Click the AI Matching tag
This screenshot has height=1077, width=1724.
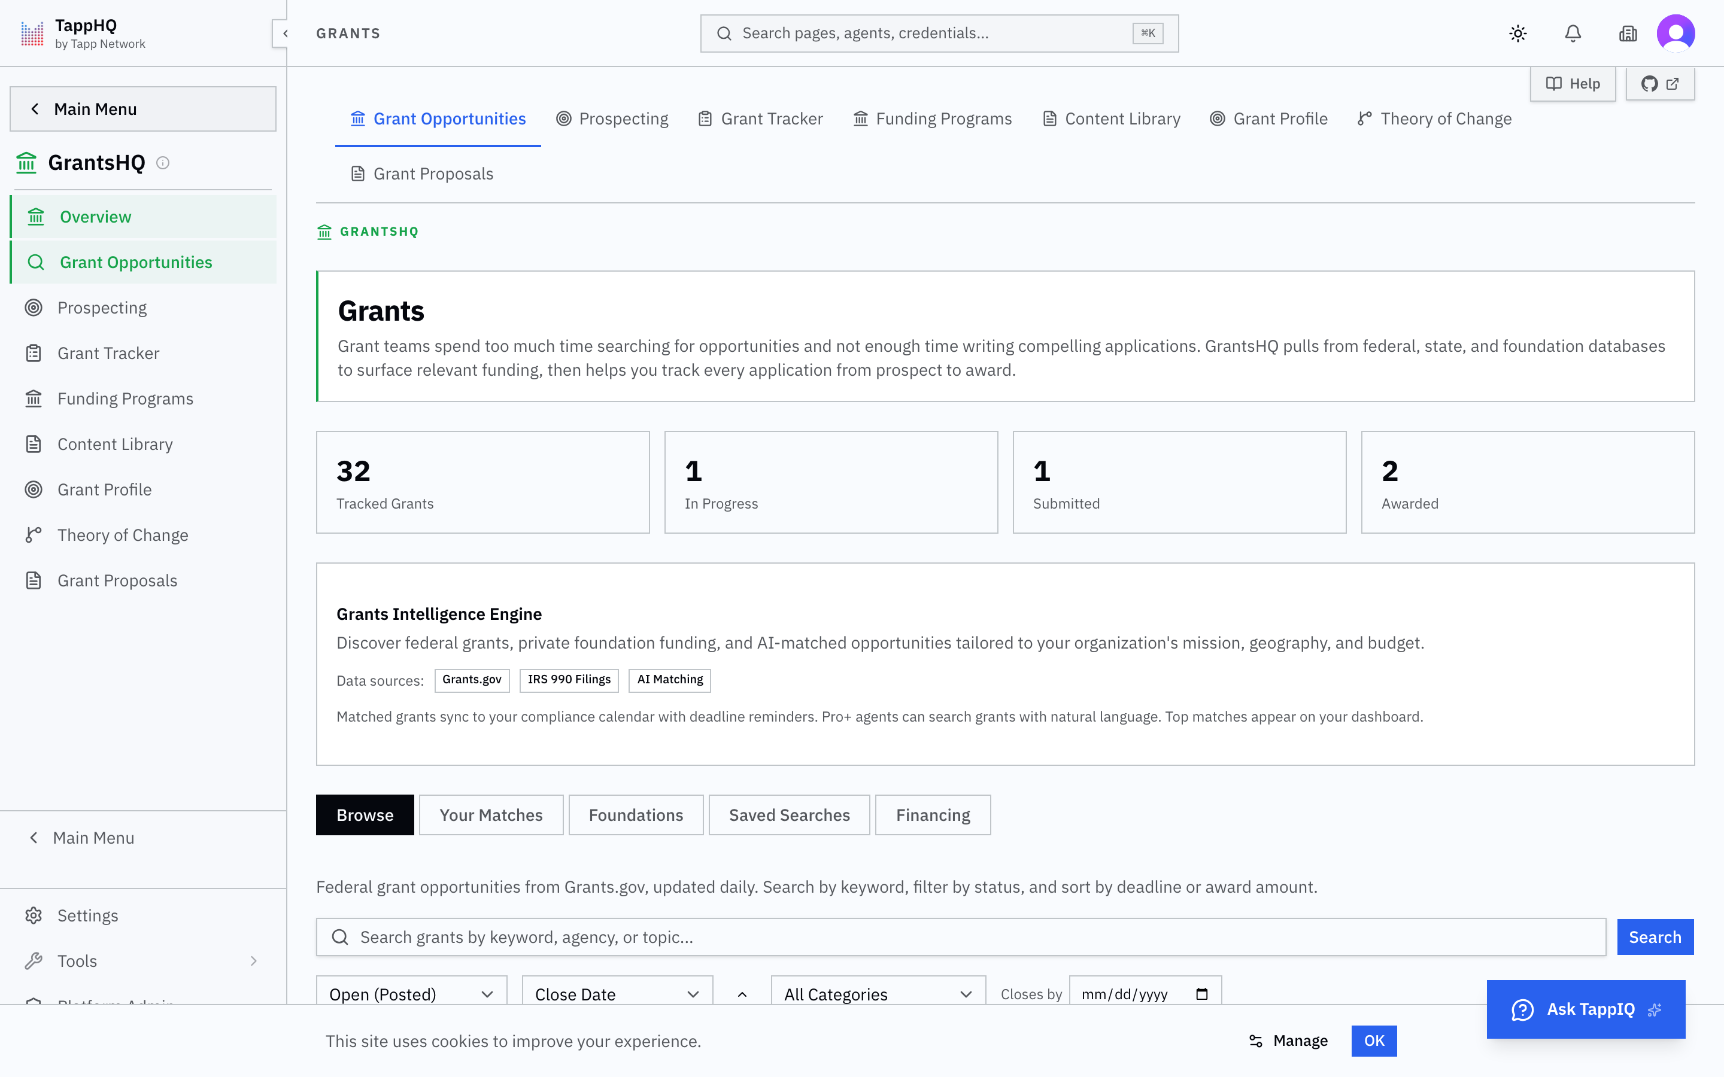[670, 680]
